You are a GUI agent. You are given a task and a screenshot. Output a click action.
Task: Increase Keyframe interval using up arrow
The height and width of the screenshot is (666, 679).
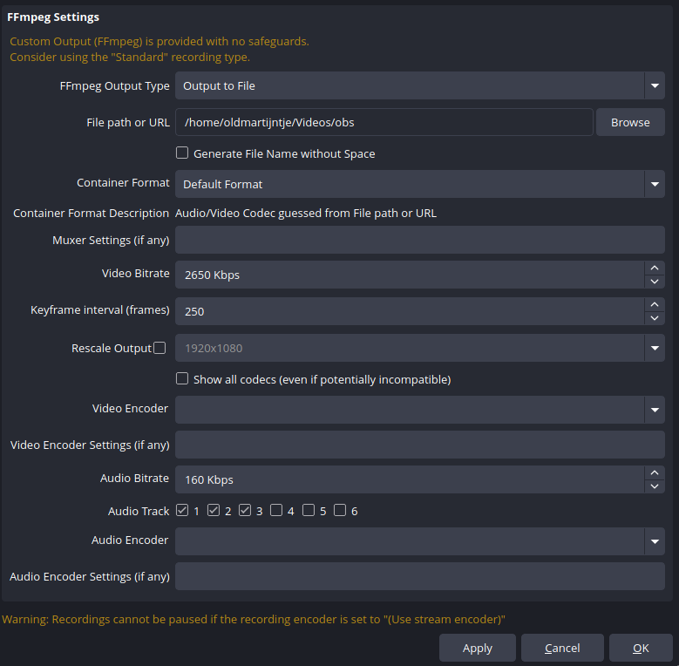point(655,304)
